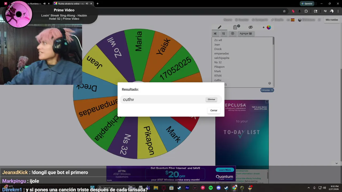Close the result dialog with Cerrar
This screenshot has width=342, height=192.
point(214,110)
